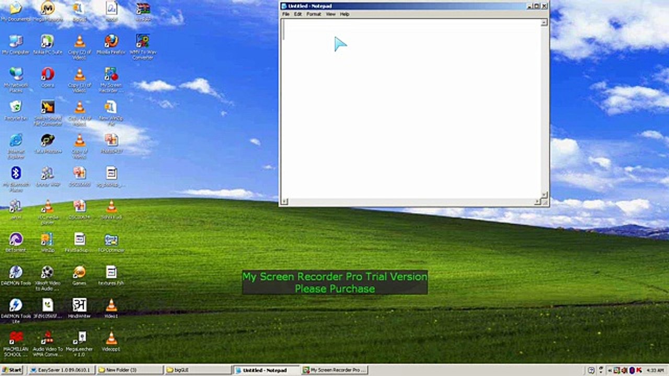669x376 pixels.
Task: Select the Nokia PC Suite icon
Action: [47, 45]
